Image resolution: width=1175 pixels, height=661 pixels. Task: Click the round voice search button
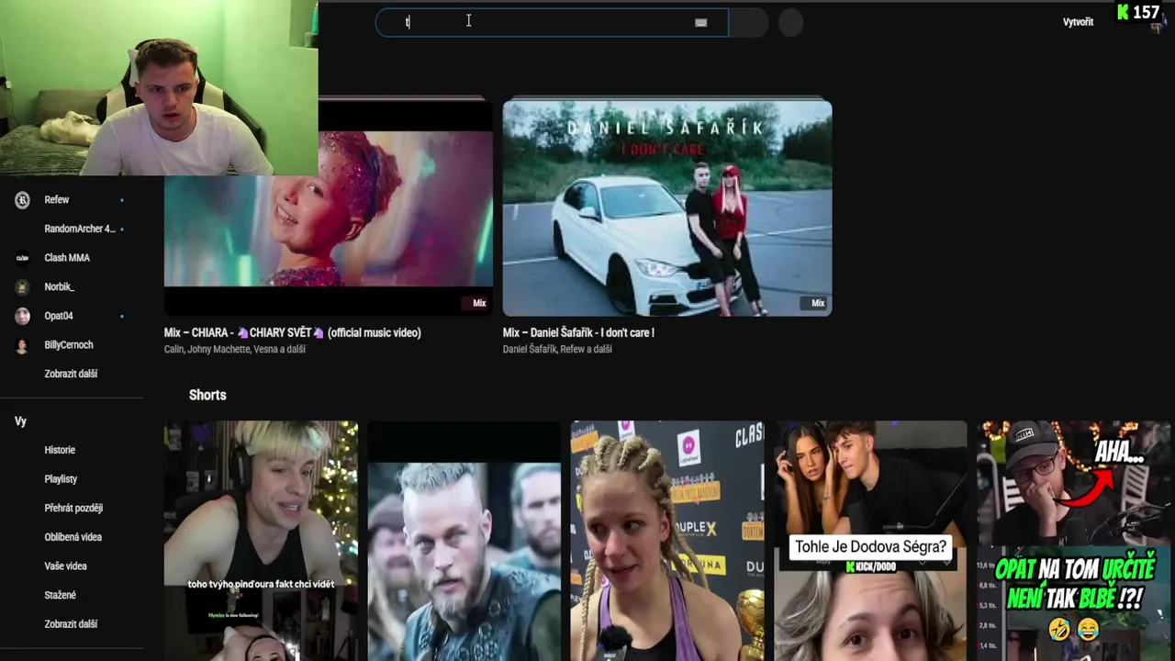[790, 22]
